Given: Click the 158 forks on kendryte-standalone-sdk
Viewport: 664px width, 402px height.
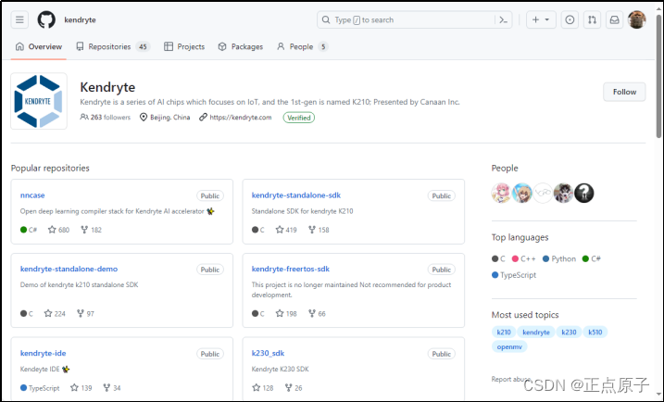Looking at the screenshot, I should pos(319,230).
